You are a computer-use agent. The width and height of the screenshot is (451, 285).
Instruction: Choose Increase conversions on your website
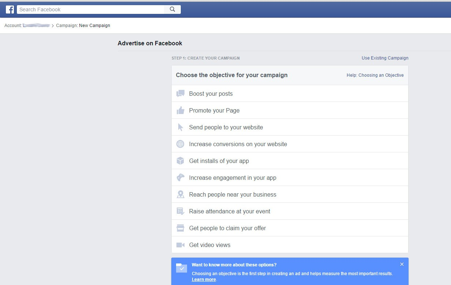[238, 144]
